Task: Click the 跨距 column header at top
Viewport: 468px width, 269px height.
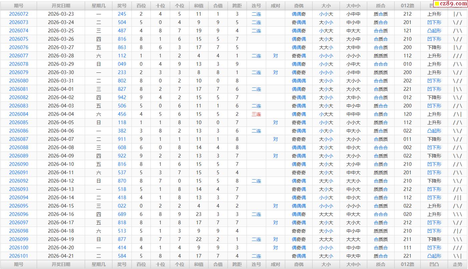Action: click(x=237, y=6)
